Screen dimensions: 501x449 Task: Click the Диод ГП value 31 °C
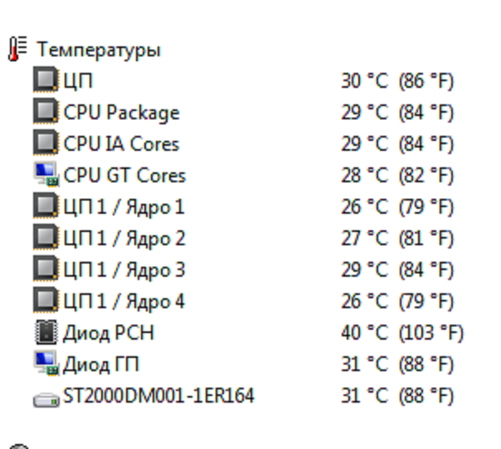click(x=365, y=365)
